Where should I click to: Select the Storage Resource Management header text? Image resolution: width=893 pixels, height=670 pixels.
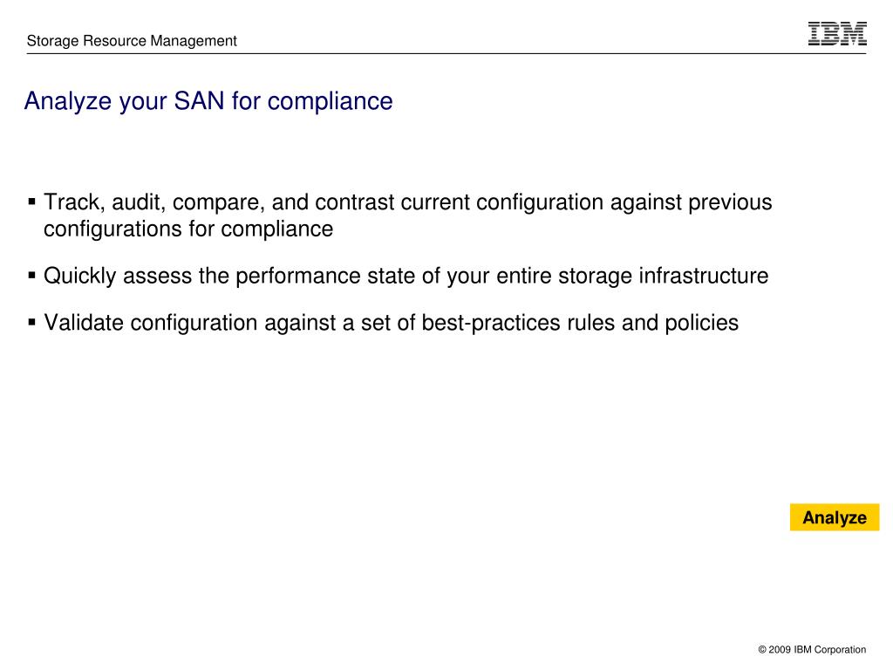point(132,41)
